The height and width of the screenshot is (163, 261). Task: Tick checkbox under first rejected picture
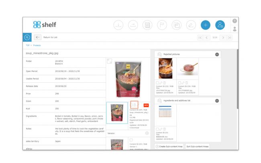157,83
